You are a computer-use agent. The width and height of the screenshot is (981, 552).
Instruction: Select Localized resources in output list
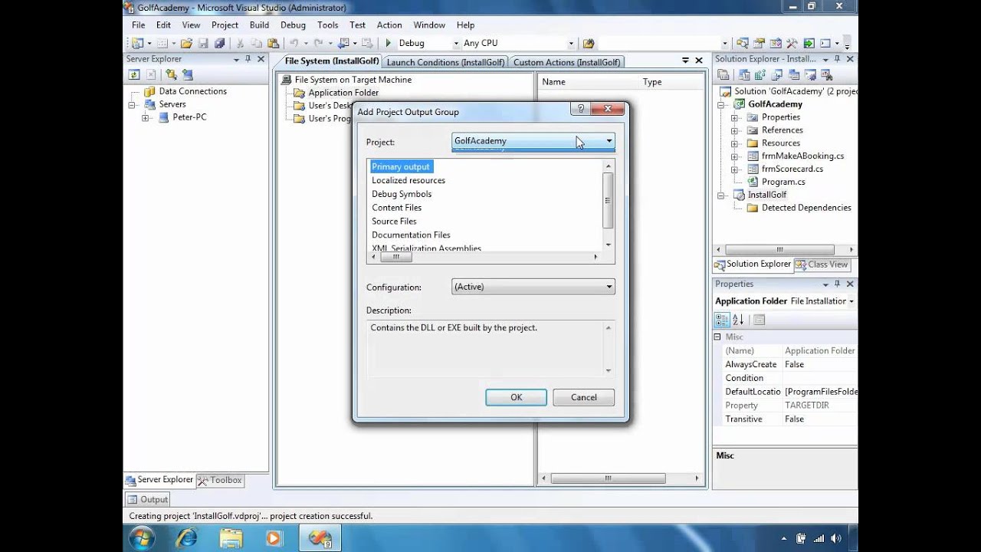(x=408, y=180)
